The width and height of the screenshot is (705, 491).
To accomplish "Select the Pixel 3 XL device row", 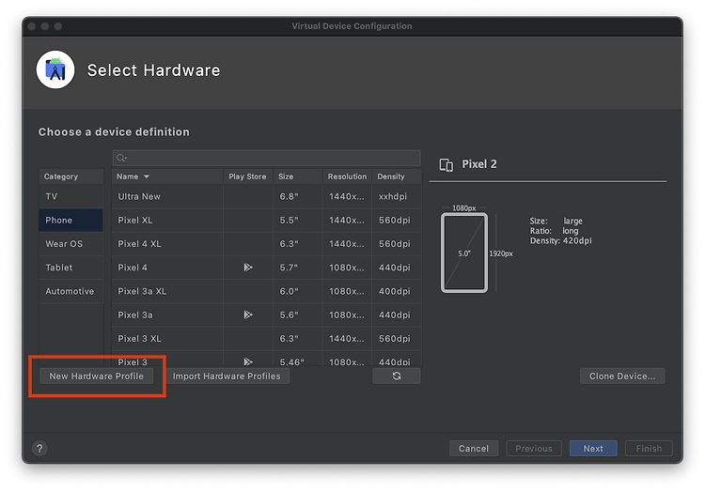I will pyautogui.click(x=267, y=338).
